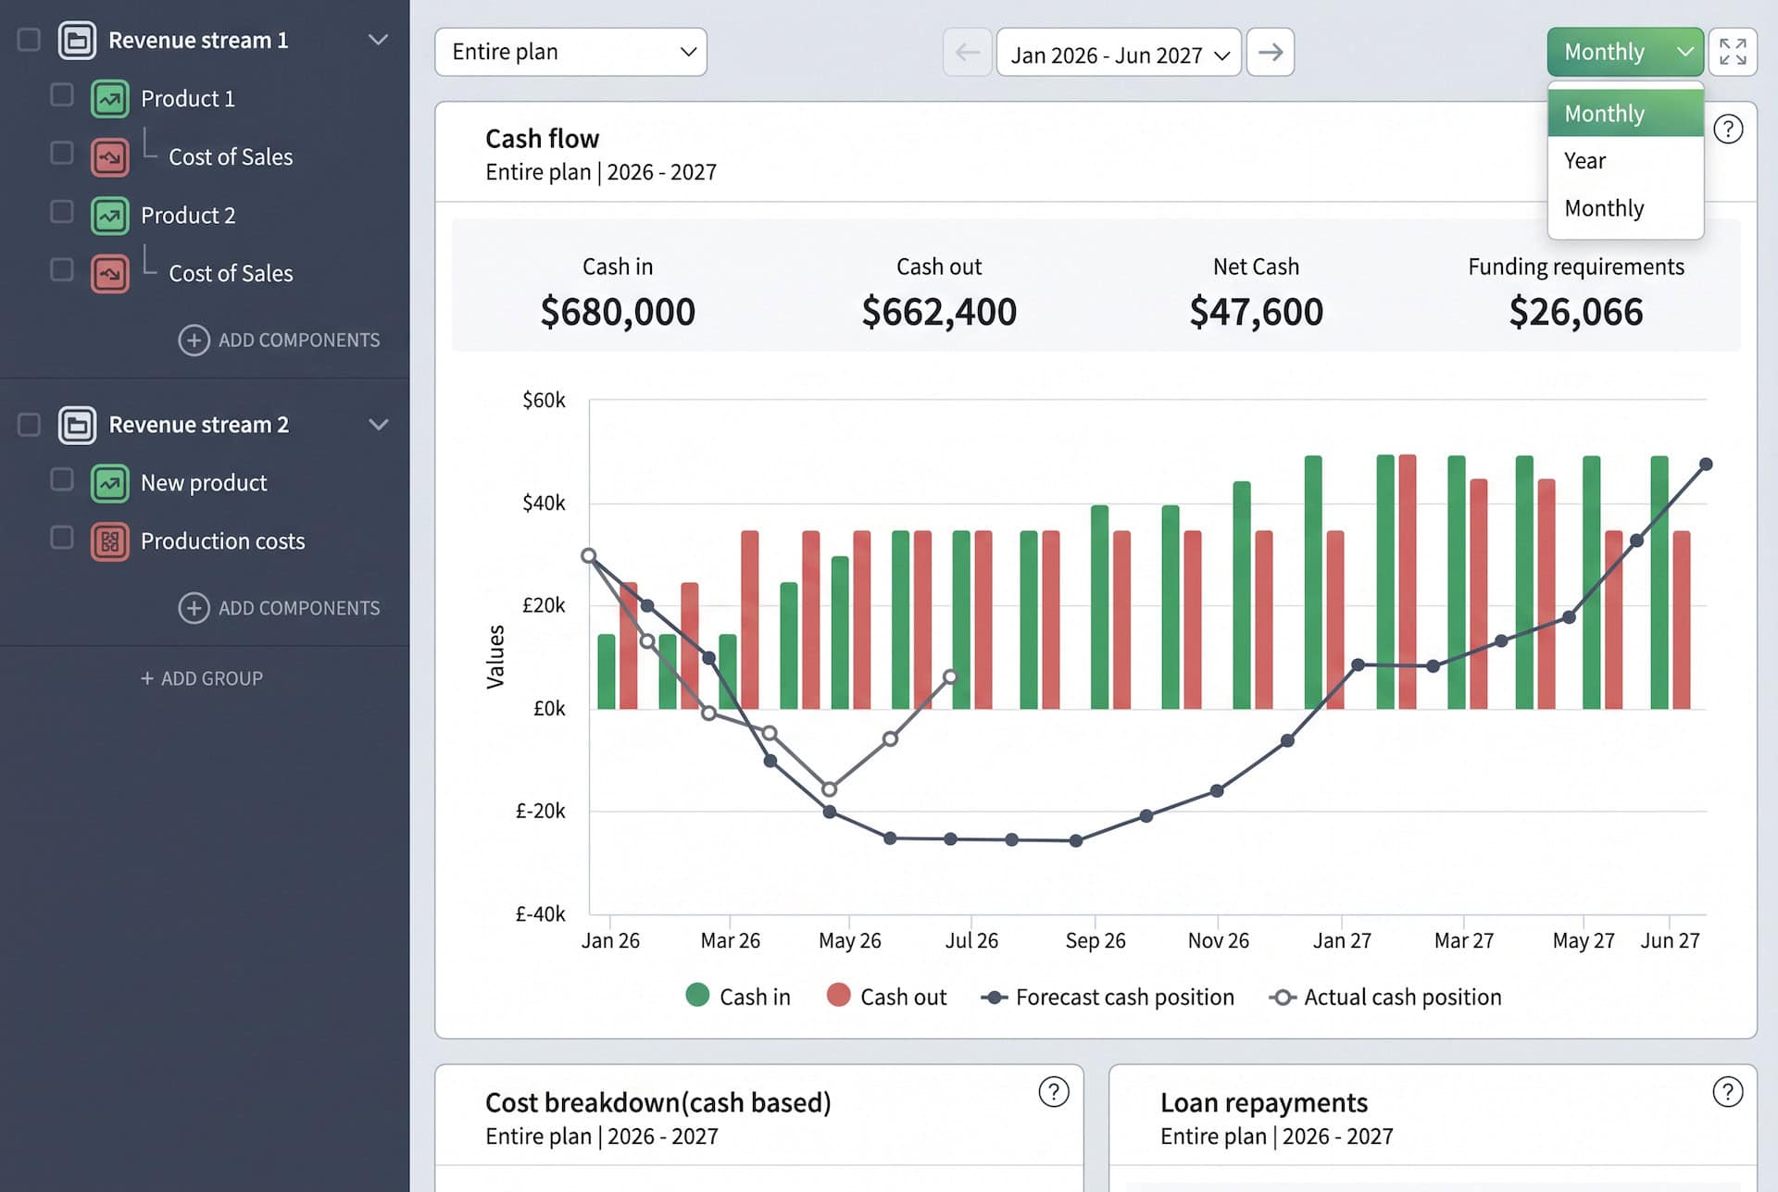Tick the Product 2 checkbox

pos(62,212)
